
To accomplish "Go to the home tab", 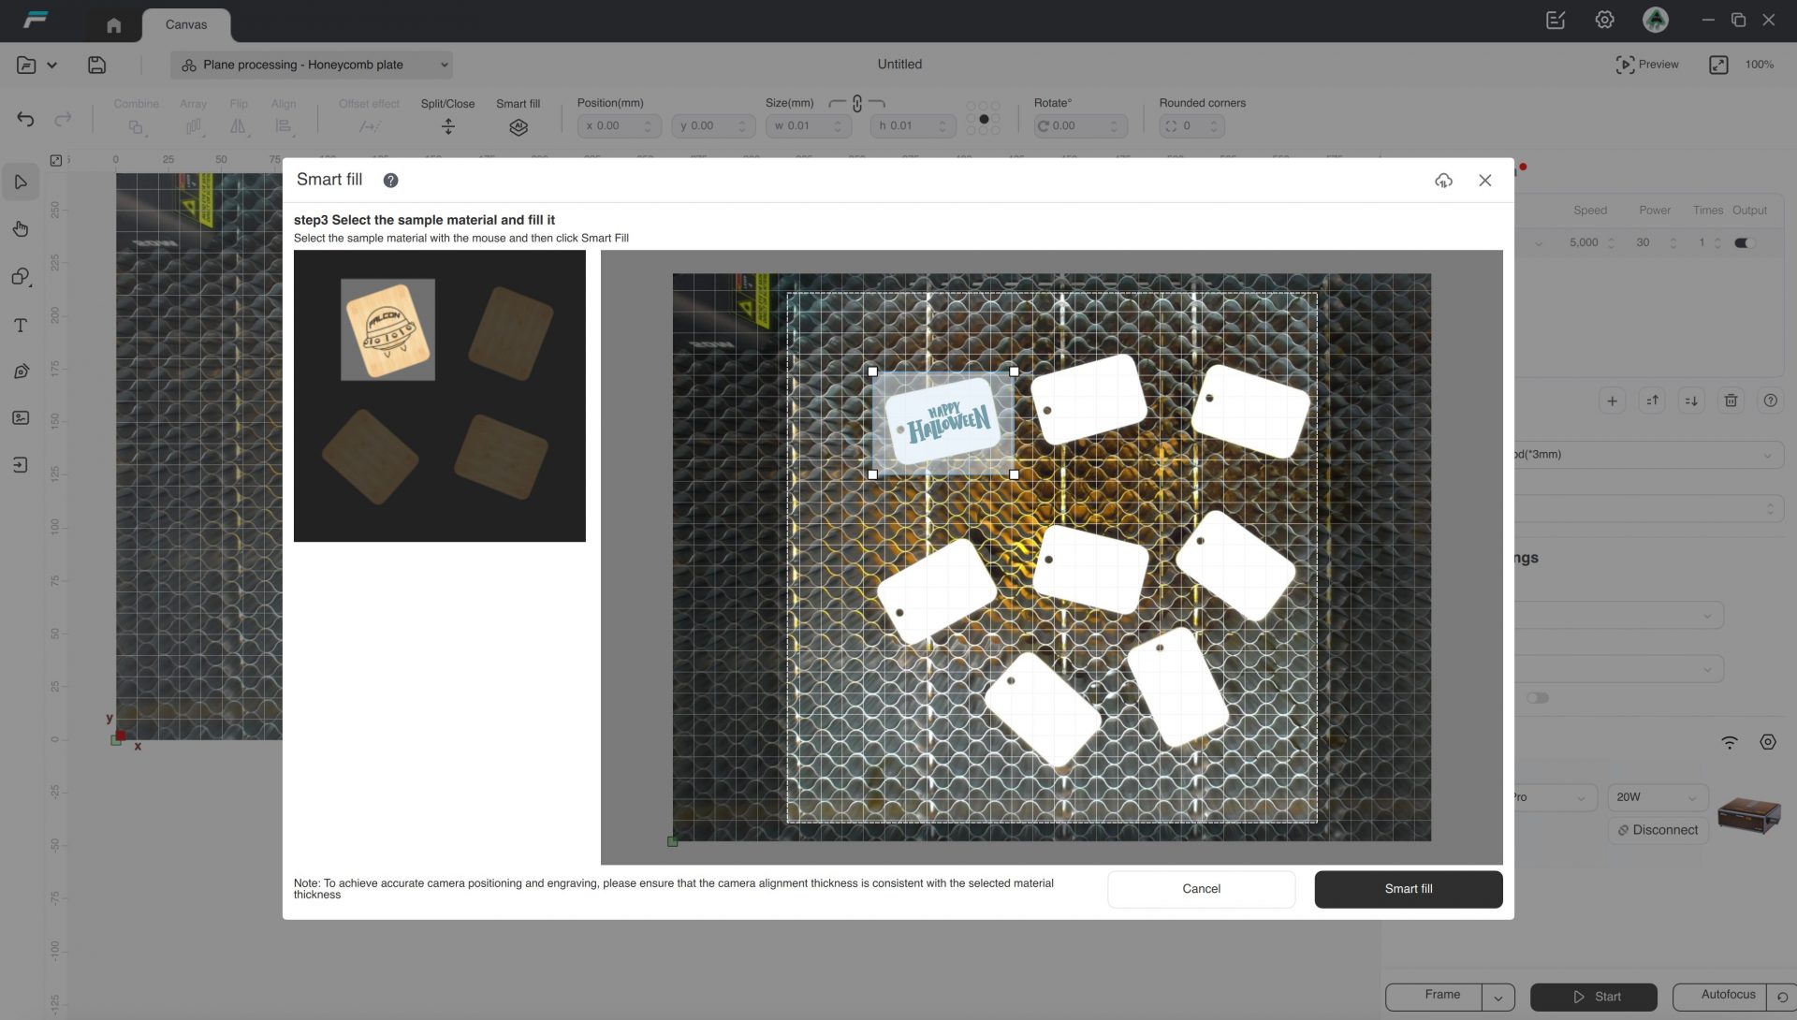I will [113, 25].
